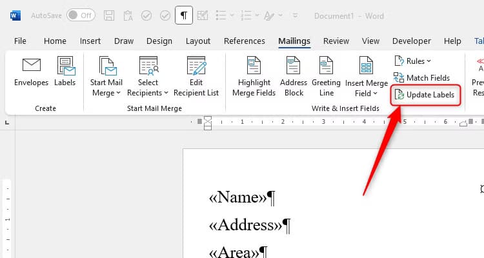The image size is (484, 258).
Task: Click the Save disk icon
Action: (109, 15)
